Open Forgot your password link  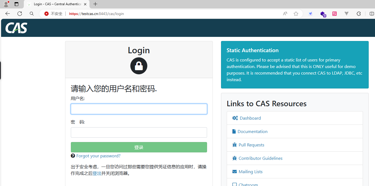pyautogui.click(x=98, y=156)
